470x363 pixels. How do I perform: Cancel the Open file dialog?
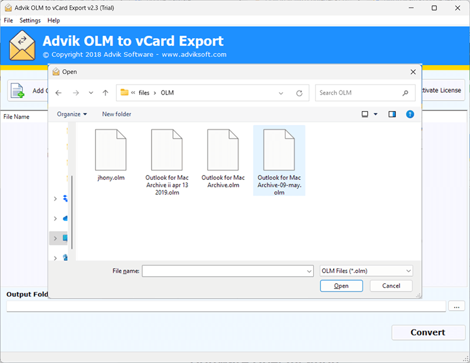tap(391, 286)
